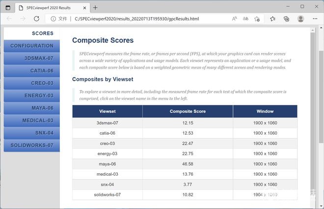Click the 22.75 composite score value
This screenshot has height=209, width=324.
[x=188, y=154]
